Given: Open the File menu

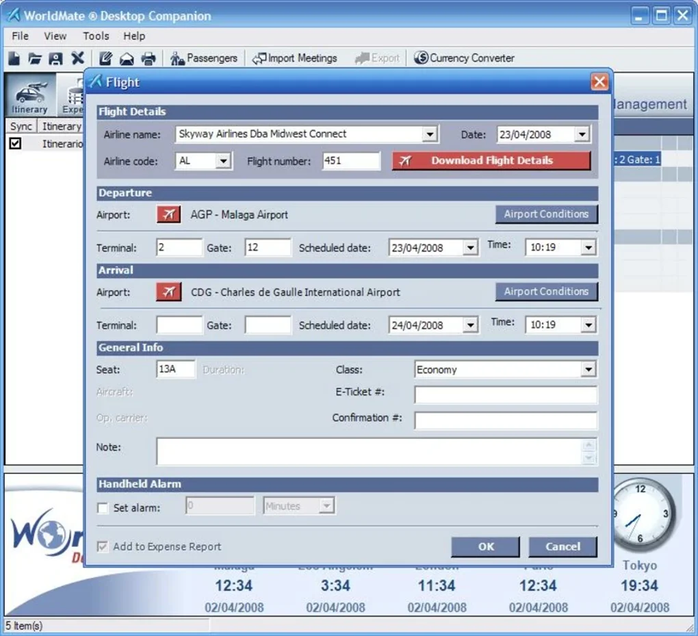Looking at the screenshot, I should (21, 36).
